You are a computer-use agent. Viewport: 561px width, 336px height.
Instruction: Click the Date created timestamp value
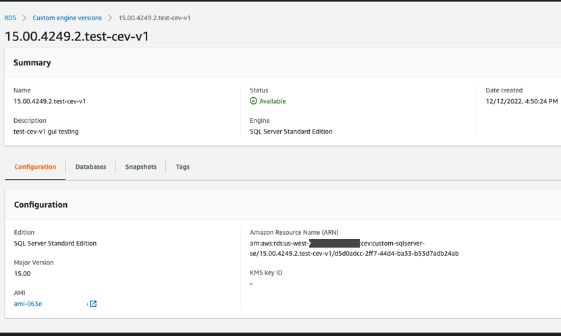coord(521,101)
